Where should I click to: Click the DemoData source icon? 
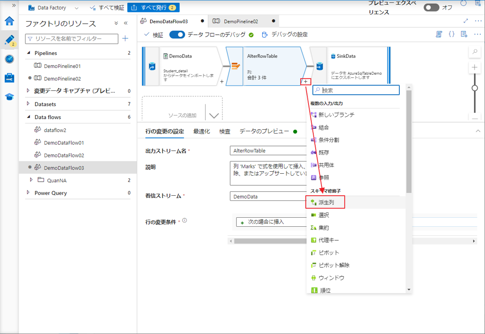pos(152,66)
